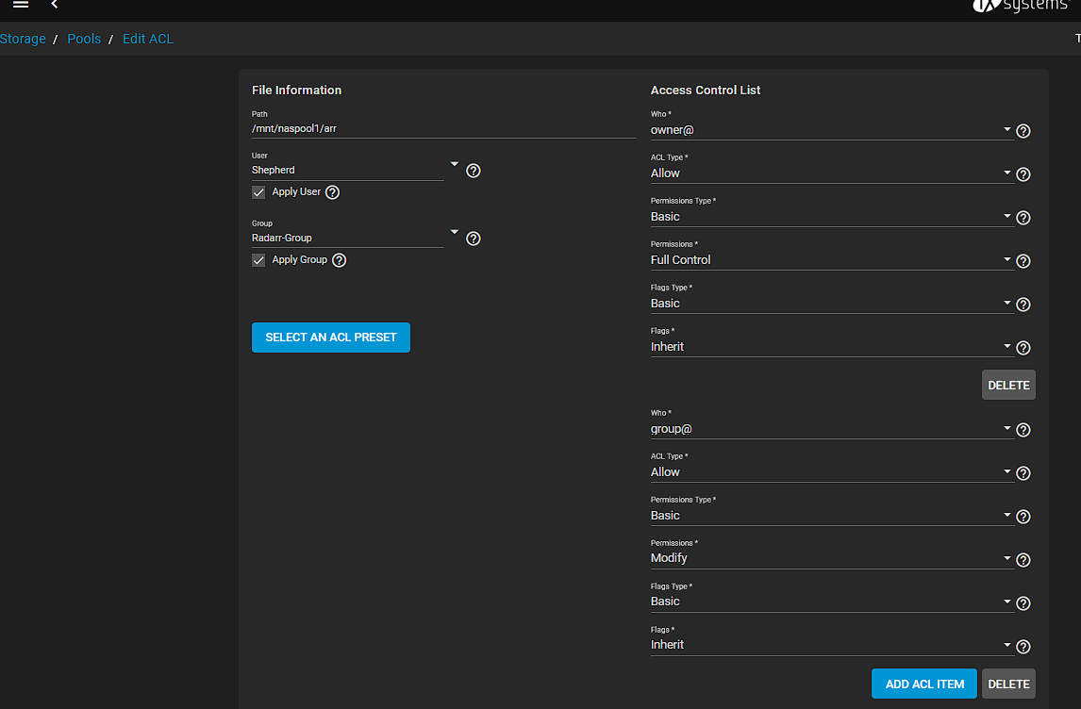This screenshot has width=1081, height=709.
Task: Show help for Modify permissions
Action: tap(1023, 560)
